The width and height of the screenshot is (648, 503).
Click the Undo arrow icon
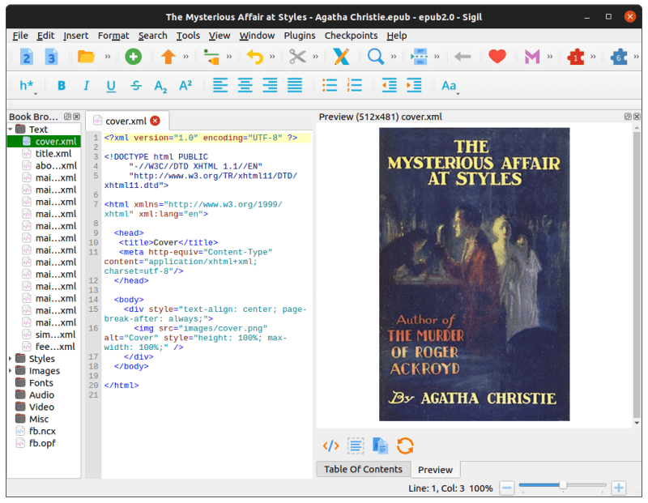pos(255,57)
